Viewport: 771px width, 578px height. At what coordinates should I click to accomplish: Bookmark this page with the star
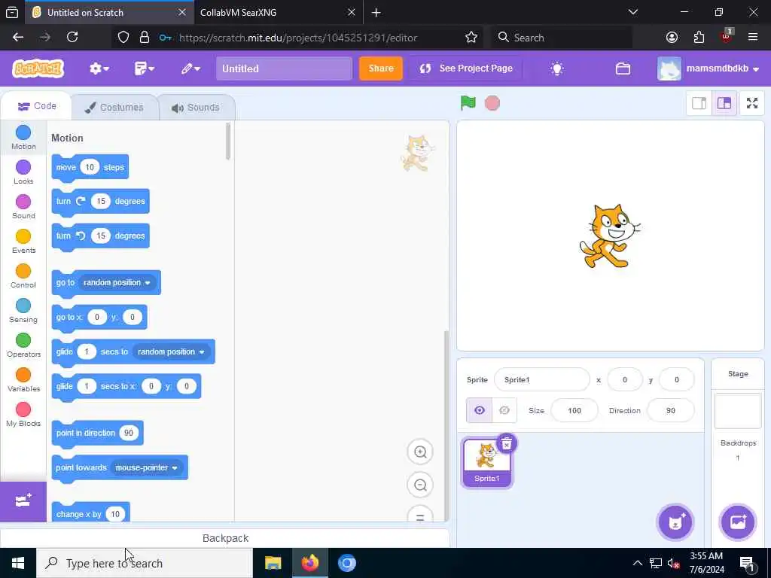471,37
